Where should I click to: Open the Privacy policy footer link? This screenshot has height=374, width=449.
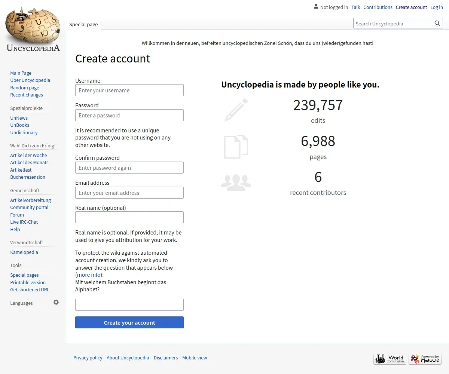(88, 358)
